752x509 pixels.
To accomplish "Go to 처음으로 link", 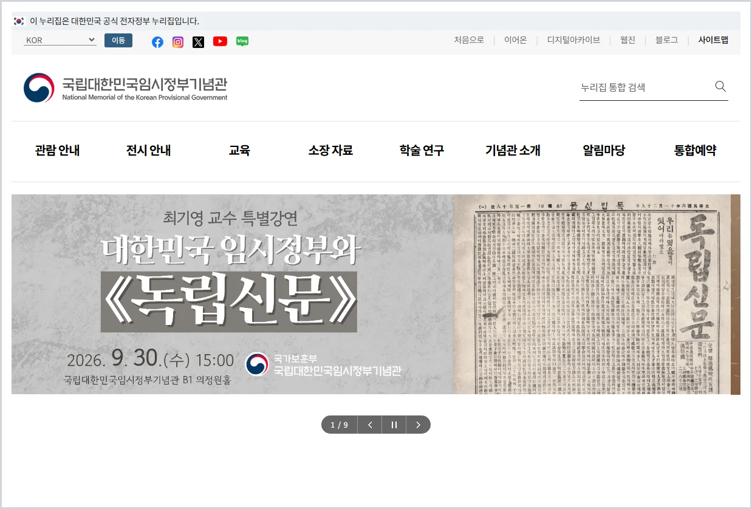I will pyautogui.click(x=469, y=40).
